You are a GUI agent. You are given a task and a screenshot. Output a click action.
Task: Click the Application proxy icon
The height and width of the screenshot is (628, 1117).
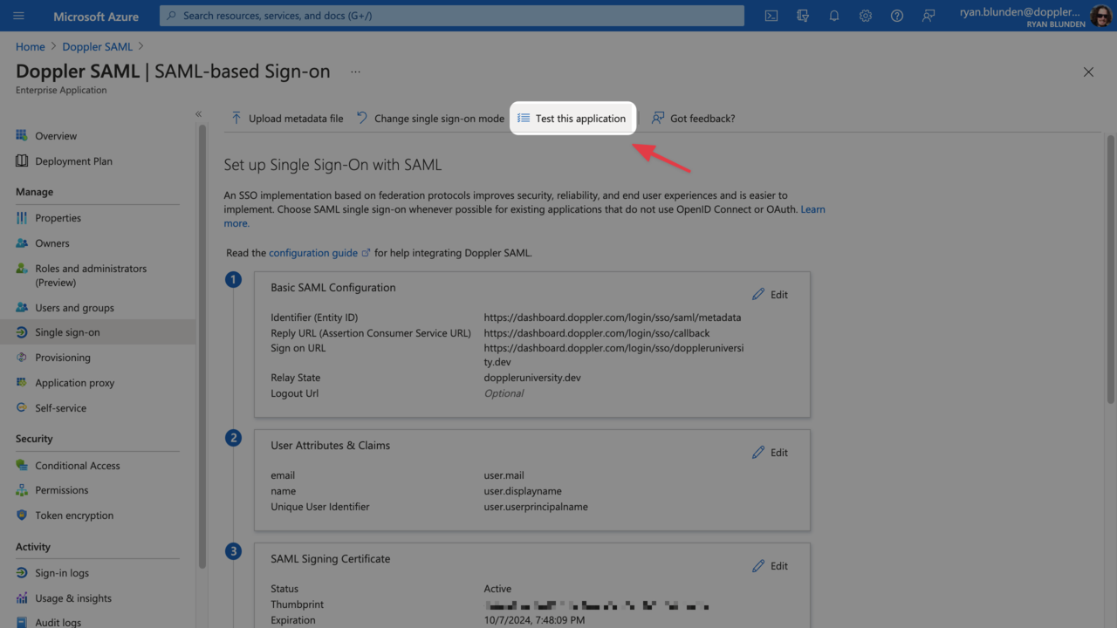pos(22,382)
